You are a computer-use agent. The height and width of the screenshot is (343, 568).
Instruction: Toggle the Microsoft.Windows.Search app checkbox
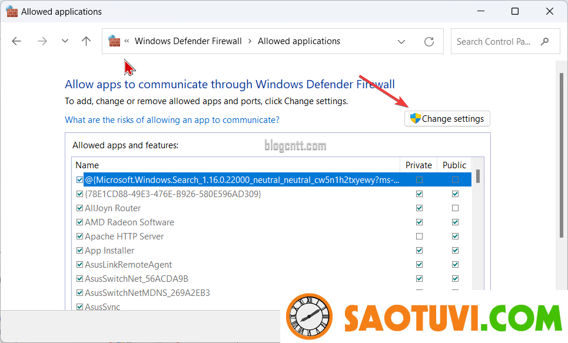pos(79,179)
